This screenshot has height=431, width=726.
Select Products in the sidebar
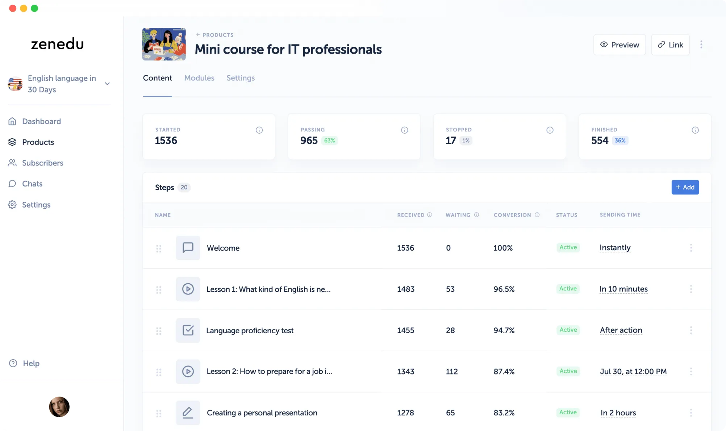38,142
